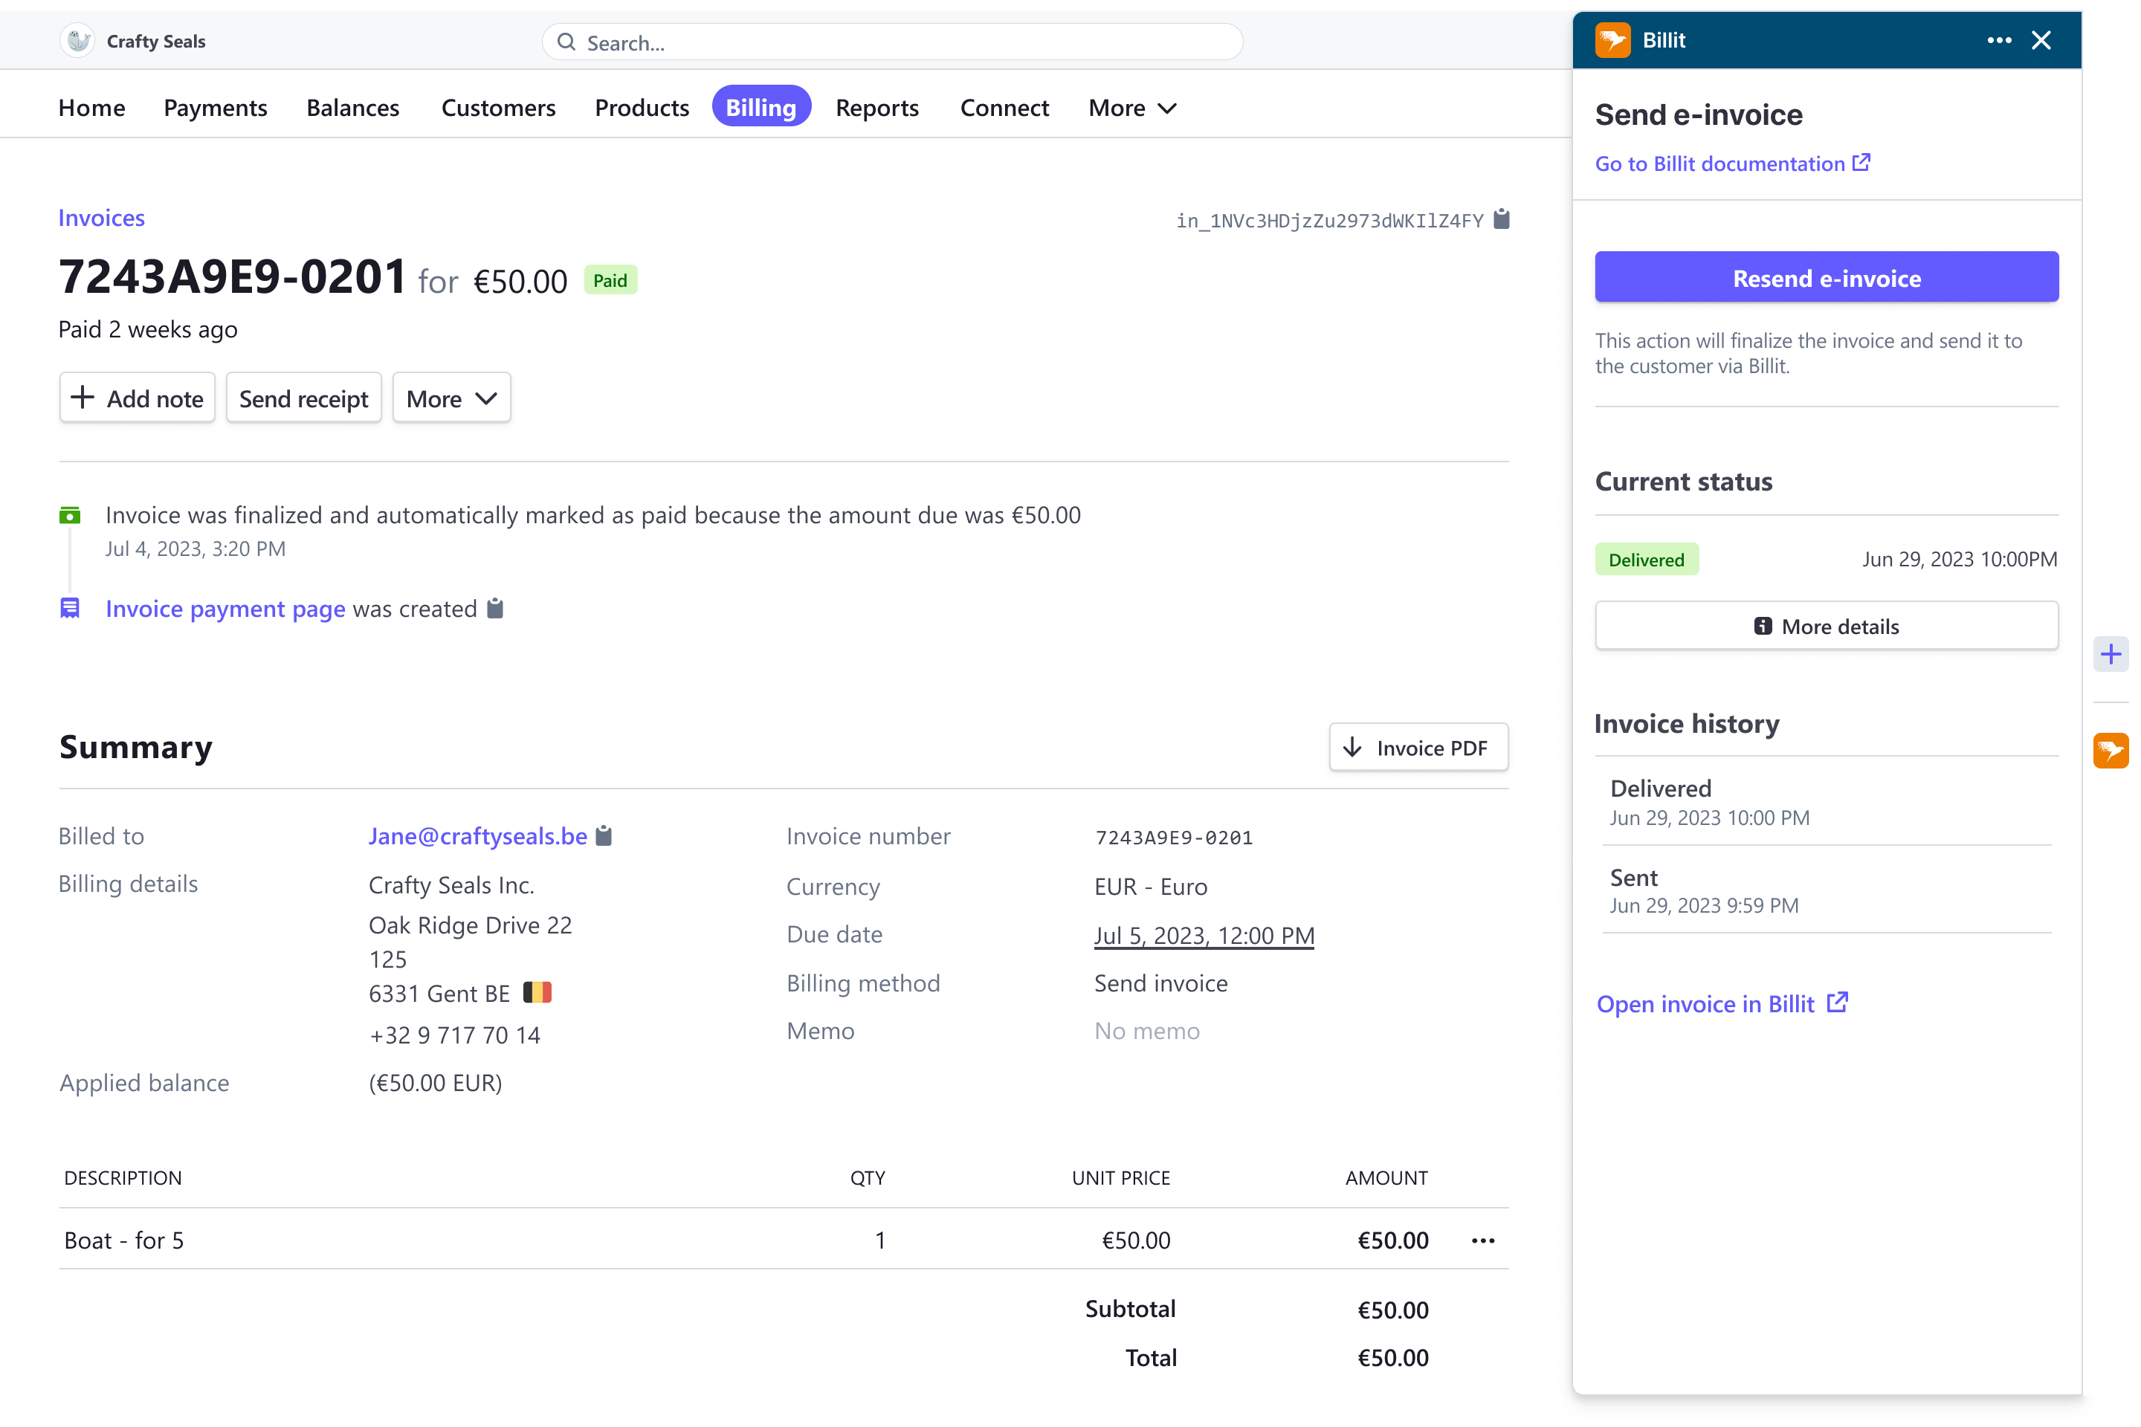Open the ellipsis menu on the Boat line item
The width and height of the screenshot is (2141, 1427).
[x=1483, y=1240]
